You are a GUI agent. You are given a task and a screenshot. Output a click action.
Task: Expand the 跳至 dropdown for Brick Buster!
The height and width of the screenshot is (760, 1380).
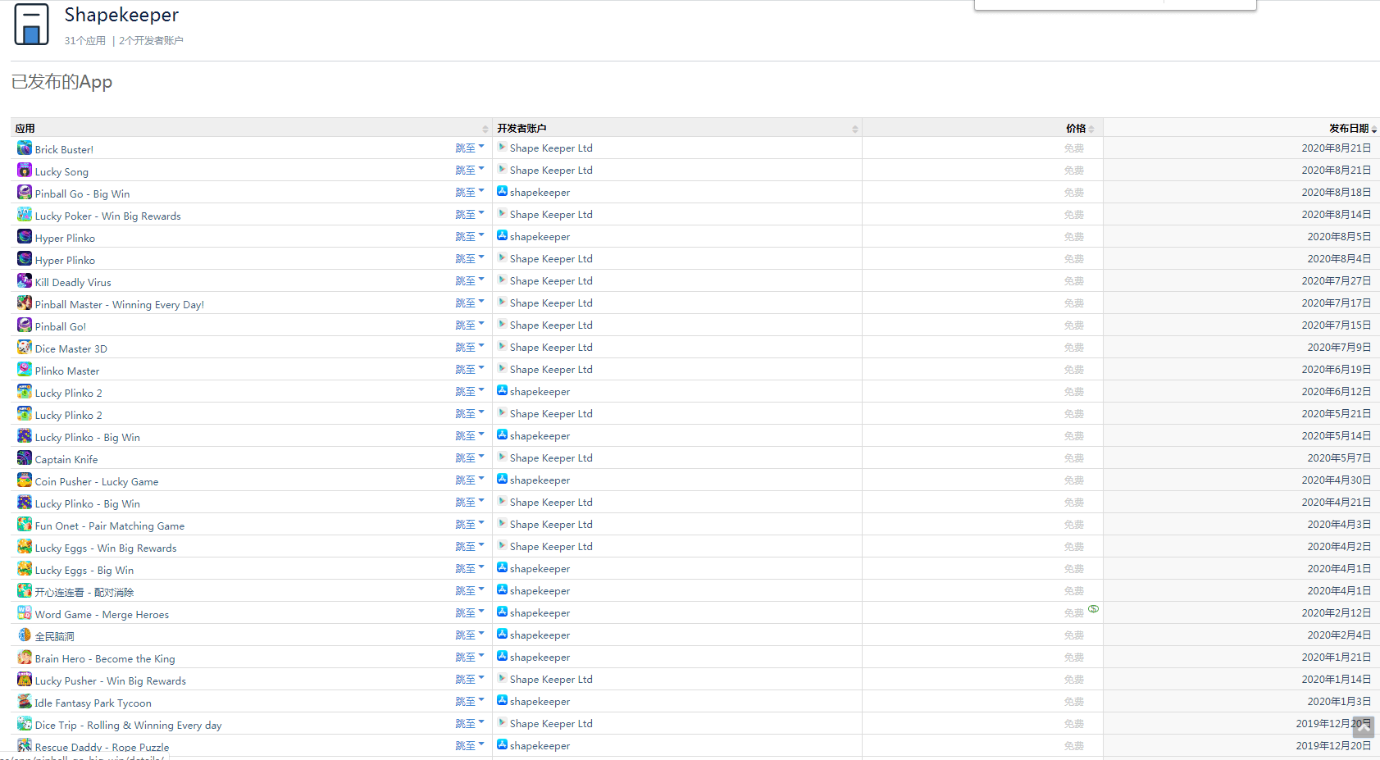click(x=470, y=148)
